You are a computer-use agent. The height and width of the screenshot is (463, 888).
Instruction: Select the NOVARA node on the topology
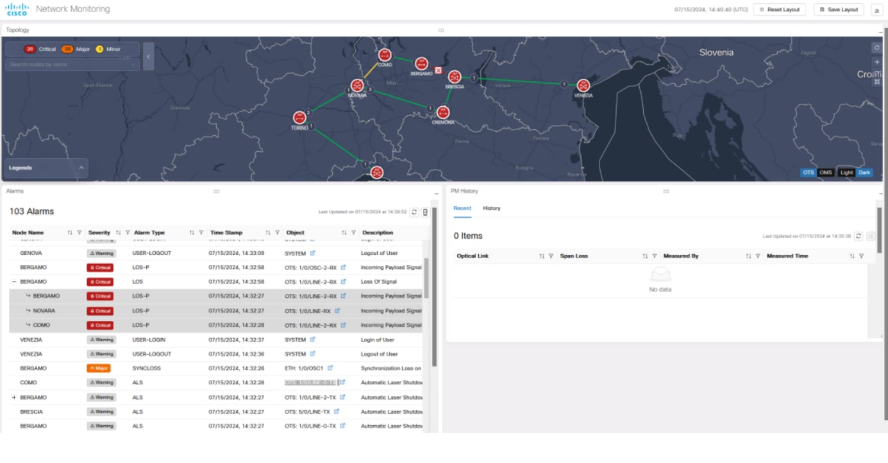[357, 86]
